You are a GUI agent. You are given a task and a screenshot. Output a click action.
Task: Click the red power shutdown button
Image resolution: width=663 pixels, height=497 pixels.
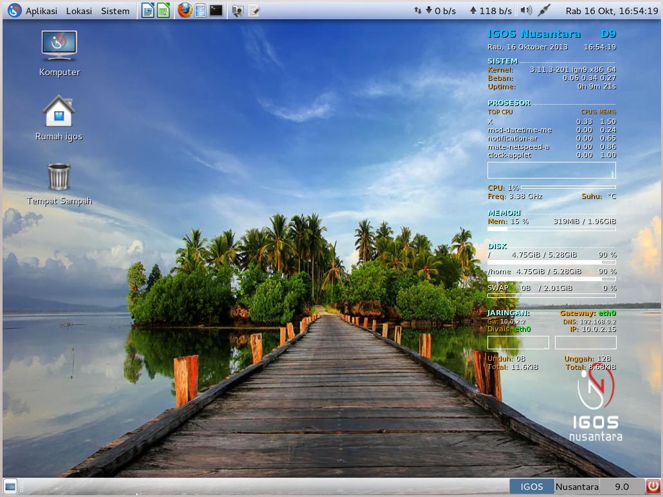pyautogui.click(x=653, y=487)
